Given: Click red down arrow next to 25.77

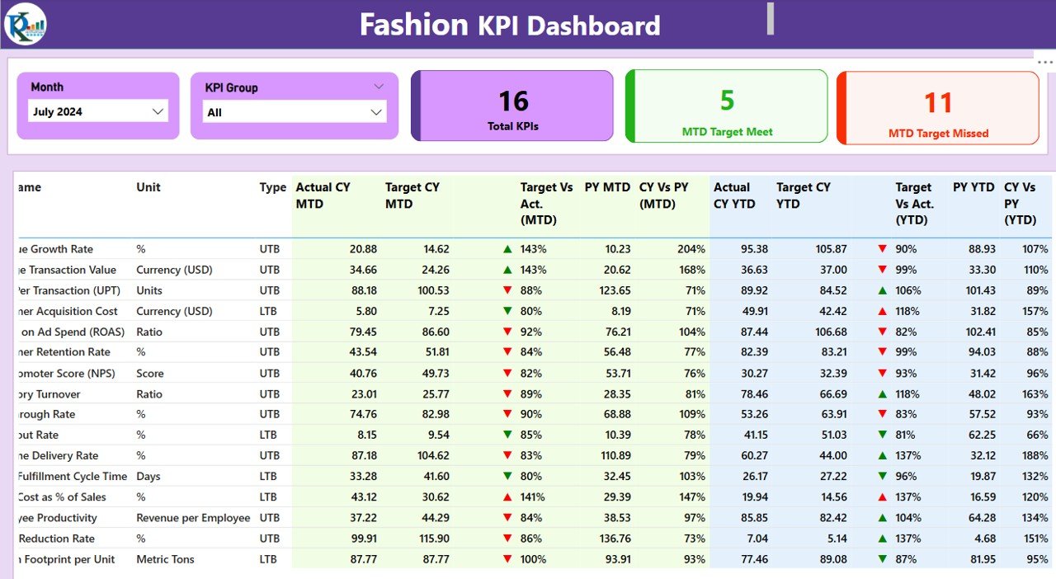Looking at the screenshot, I should point(507,393).
